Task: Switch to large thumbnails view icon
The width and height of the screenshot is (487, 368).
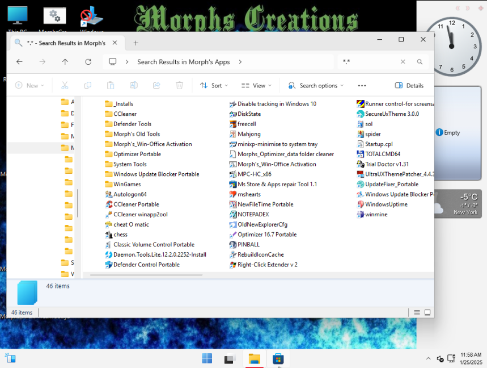Action: point(427,312)
